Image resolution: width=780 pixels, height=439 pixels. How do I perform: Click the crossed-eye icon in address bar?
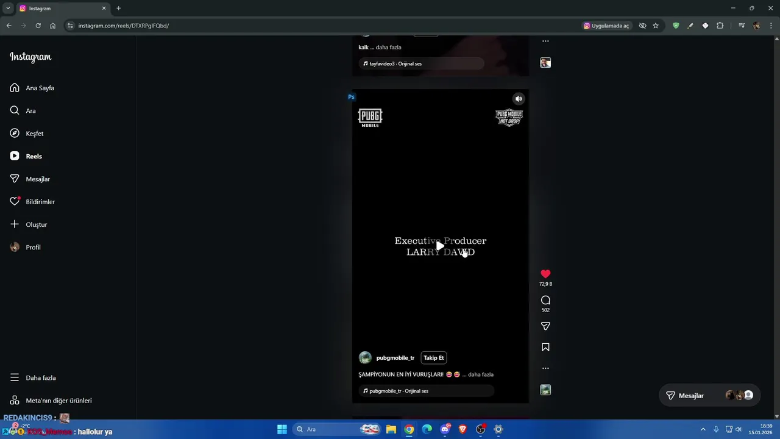(x=642, y=26)
